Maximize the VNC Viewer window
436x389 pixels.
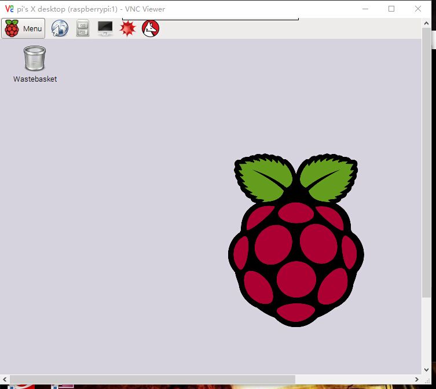click(391, 9)
